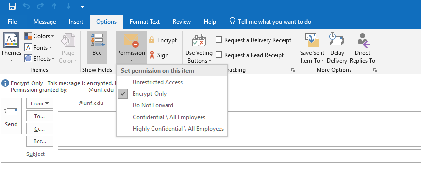Click the Encrypt lock button

[163, 40]
